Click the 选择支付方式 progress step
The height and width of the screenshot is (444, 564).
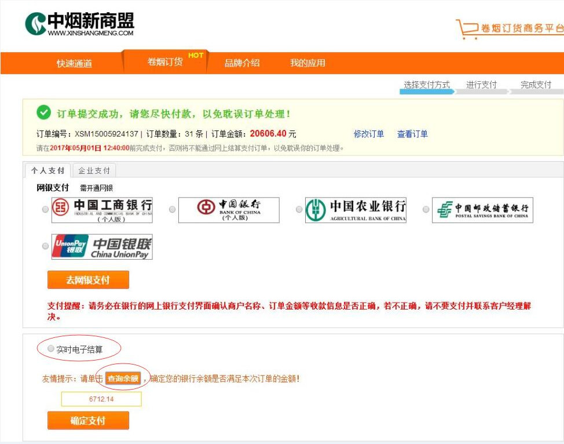coord(427,86)
